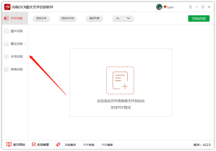Screen dimensions: 216x151
Task: Open the user avatar picture
Action: pyautogui.click(x=159, y=7)
